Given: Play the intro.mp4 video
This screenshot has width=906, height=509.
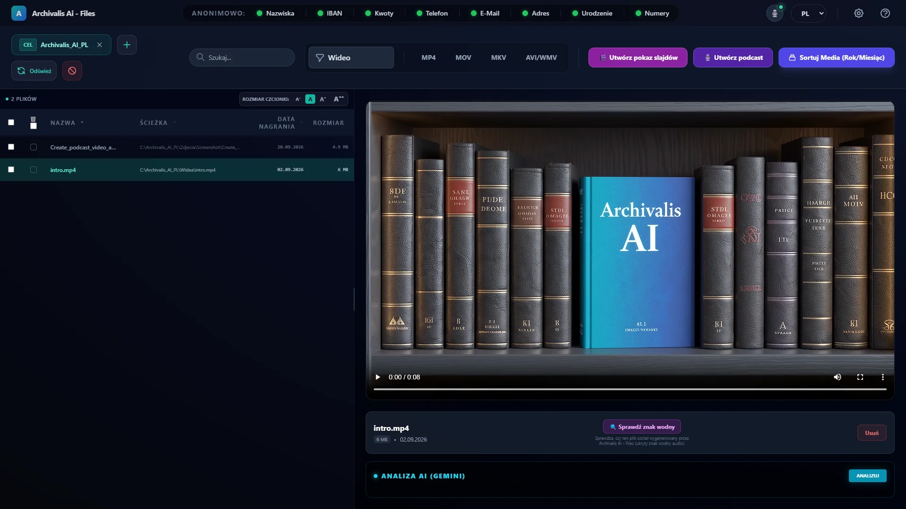Looking at the screenshot, I should click(x=377, y=377).
